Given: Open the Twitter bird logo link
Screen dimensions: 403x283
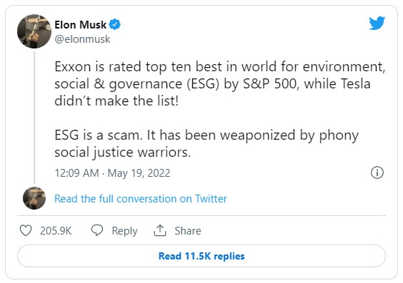Looking at the screenshot, I should click(x=377, y=23).
